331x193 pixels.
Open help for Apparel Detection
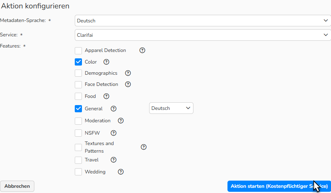(142, 50)
